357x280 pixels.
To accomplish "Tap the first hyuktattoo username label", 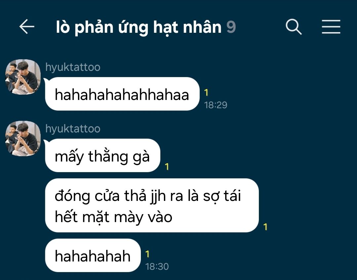I will [x=73, y=67].
